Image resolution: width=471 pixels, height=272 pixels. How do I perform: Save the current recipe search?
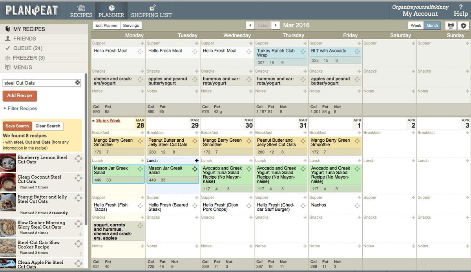tap(17, 126)
